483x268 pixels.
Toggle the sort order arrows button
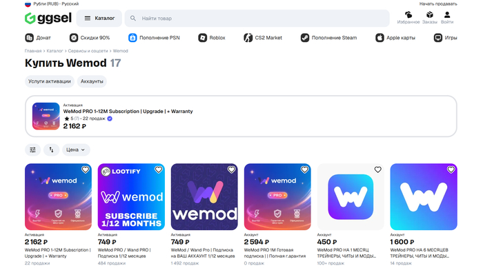click(x=52, y=150)
